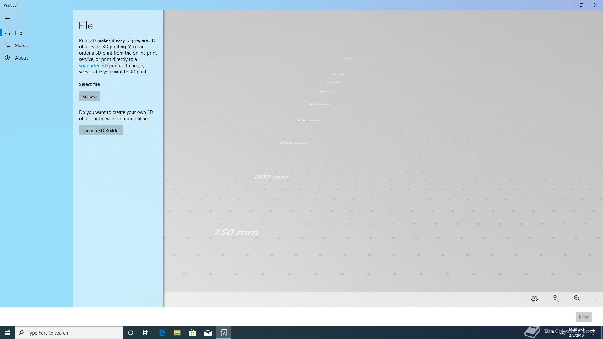Open File Explorer from taskbar
The width and height of the screenshot is (603, 339).
pos(177,333)
